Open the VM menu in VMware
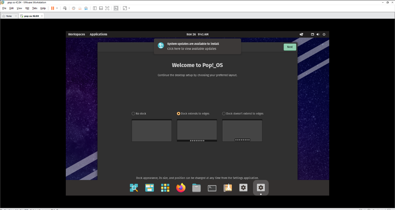 27,8
